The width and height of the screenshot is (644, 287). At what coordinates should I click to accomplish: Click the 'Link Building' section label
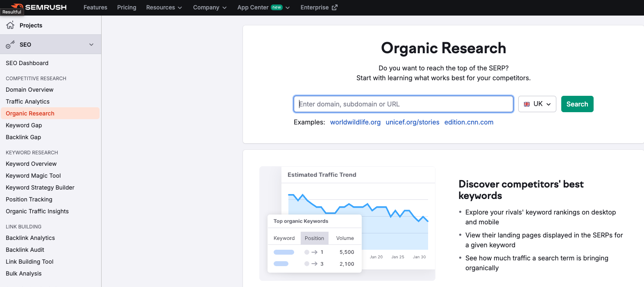click(x=23, y=227)
